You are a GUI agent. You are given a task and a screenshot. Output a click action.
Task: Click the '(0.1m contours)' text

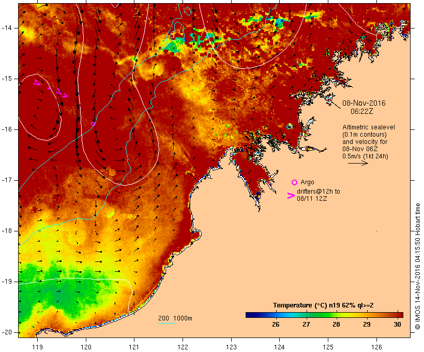364,135
